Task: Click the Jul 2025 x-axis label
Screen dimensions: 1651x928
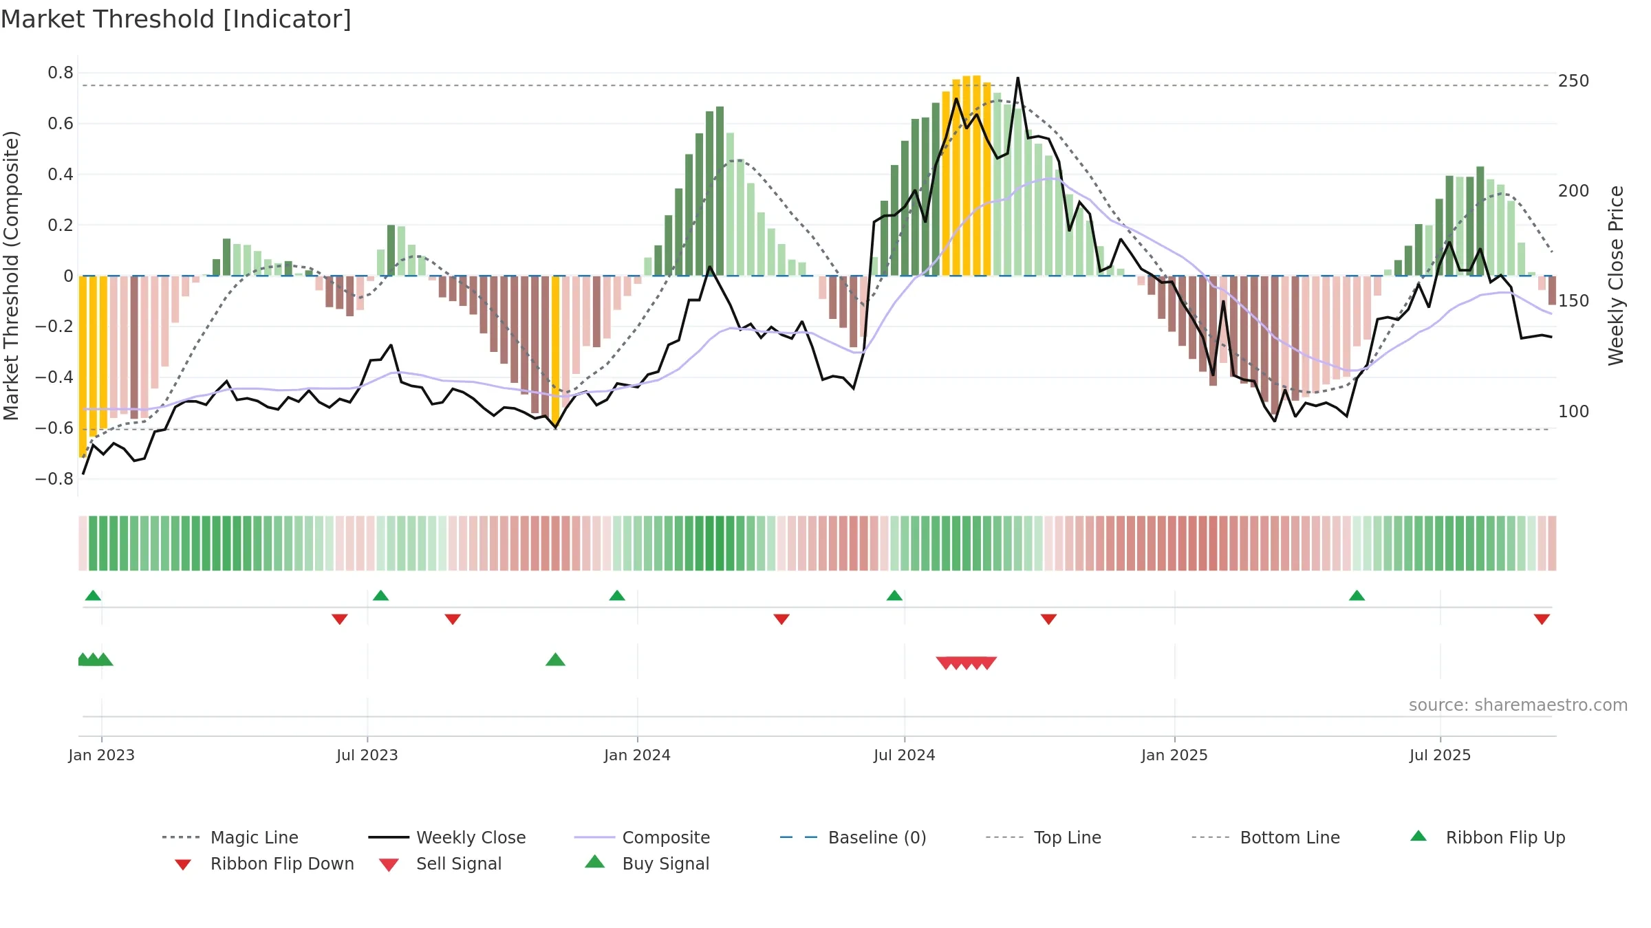Action: click(1440, 755)
